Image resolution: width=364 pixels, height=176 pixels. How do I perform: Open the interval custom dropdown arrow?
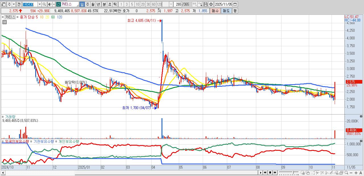[171, 5]
